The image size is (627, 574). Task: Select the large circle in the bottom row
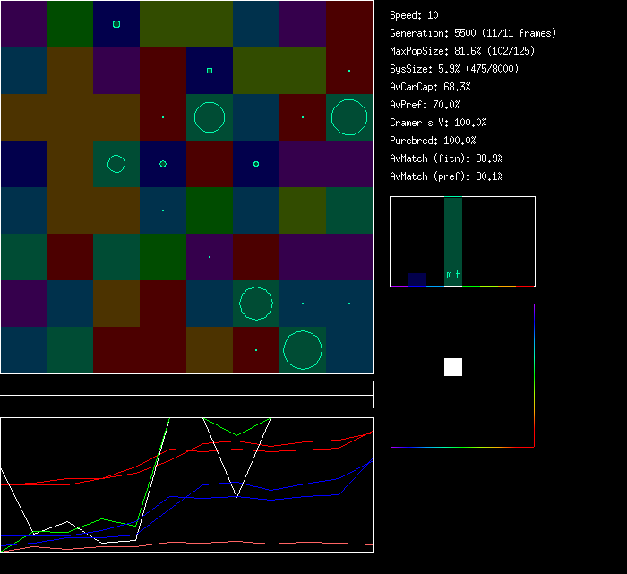click(x=303, y=349)
